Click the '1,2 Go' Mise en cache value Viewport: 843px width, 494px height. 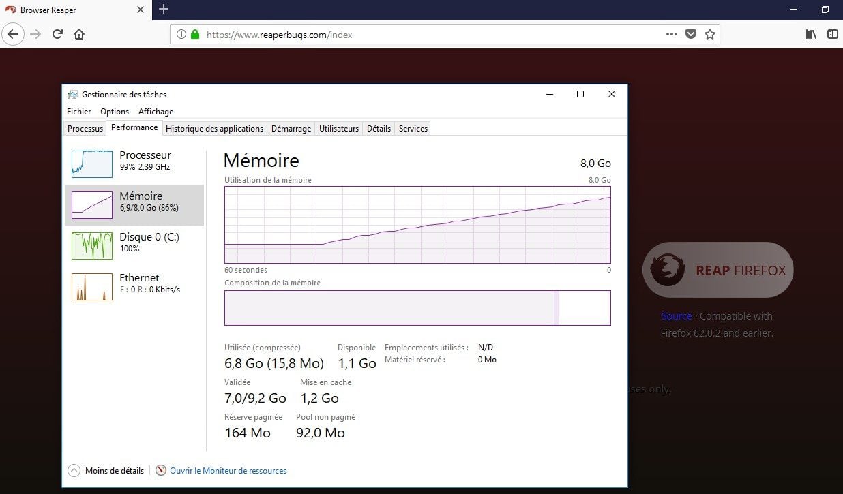tap(319, 398)
